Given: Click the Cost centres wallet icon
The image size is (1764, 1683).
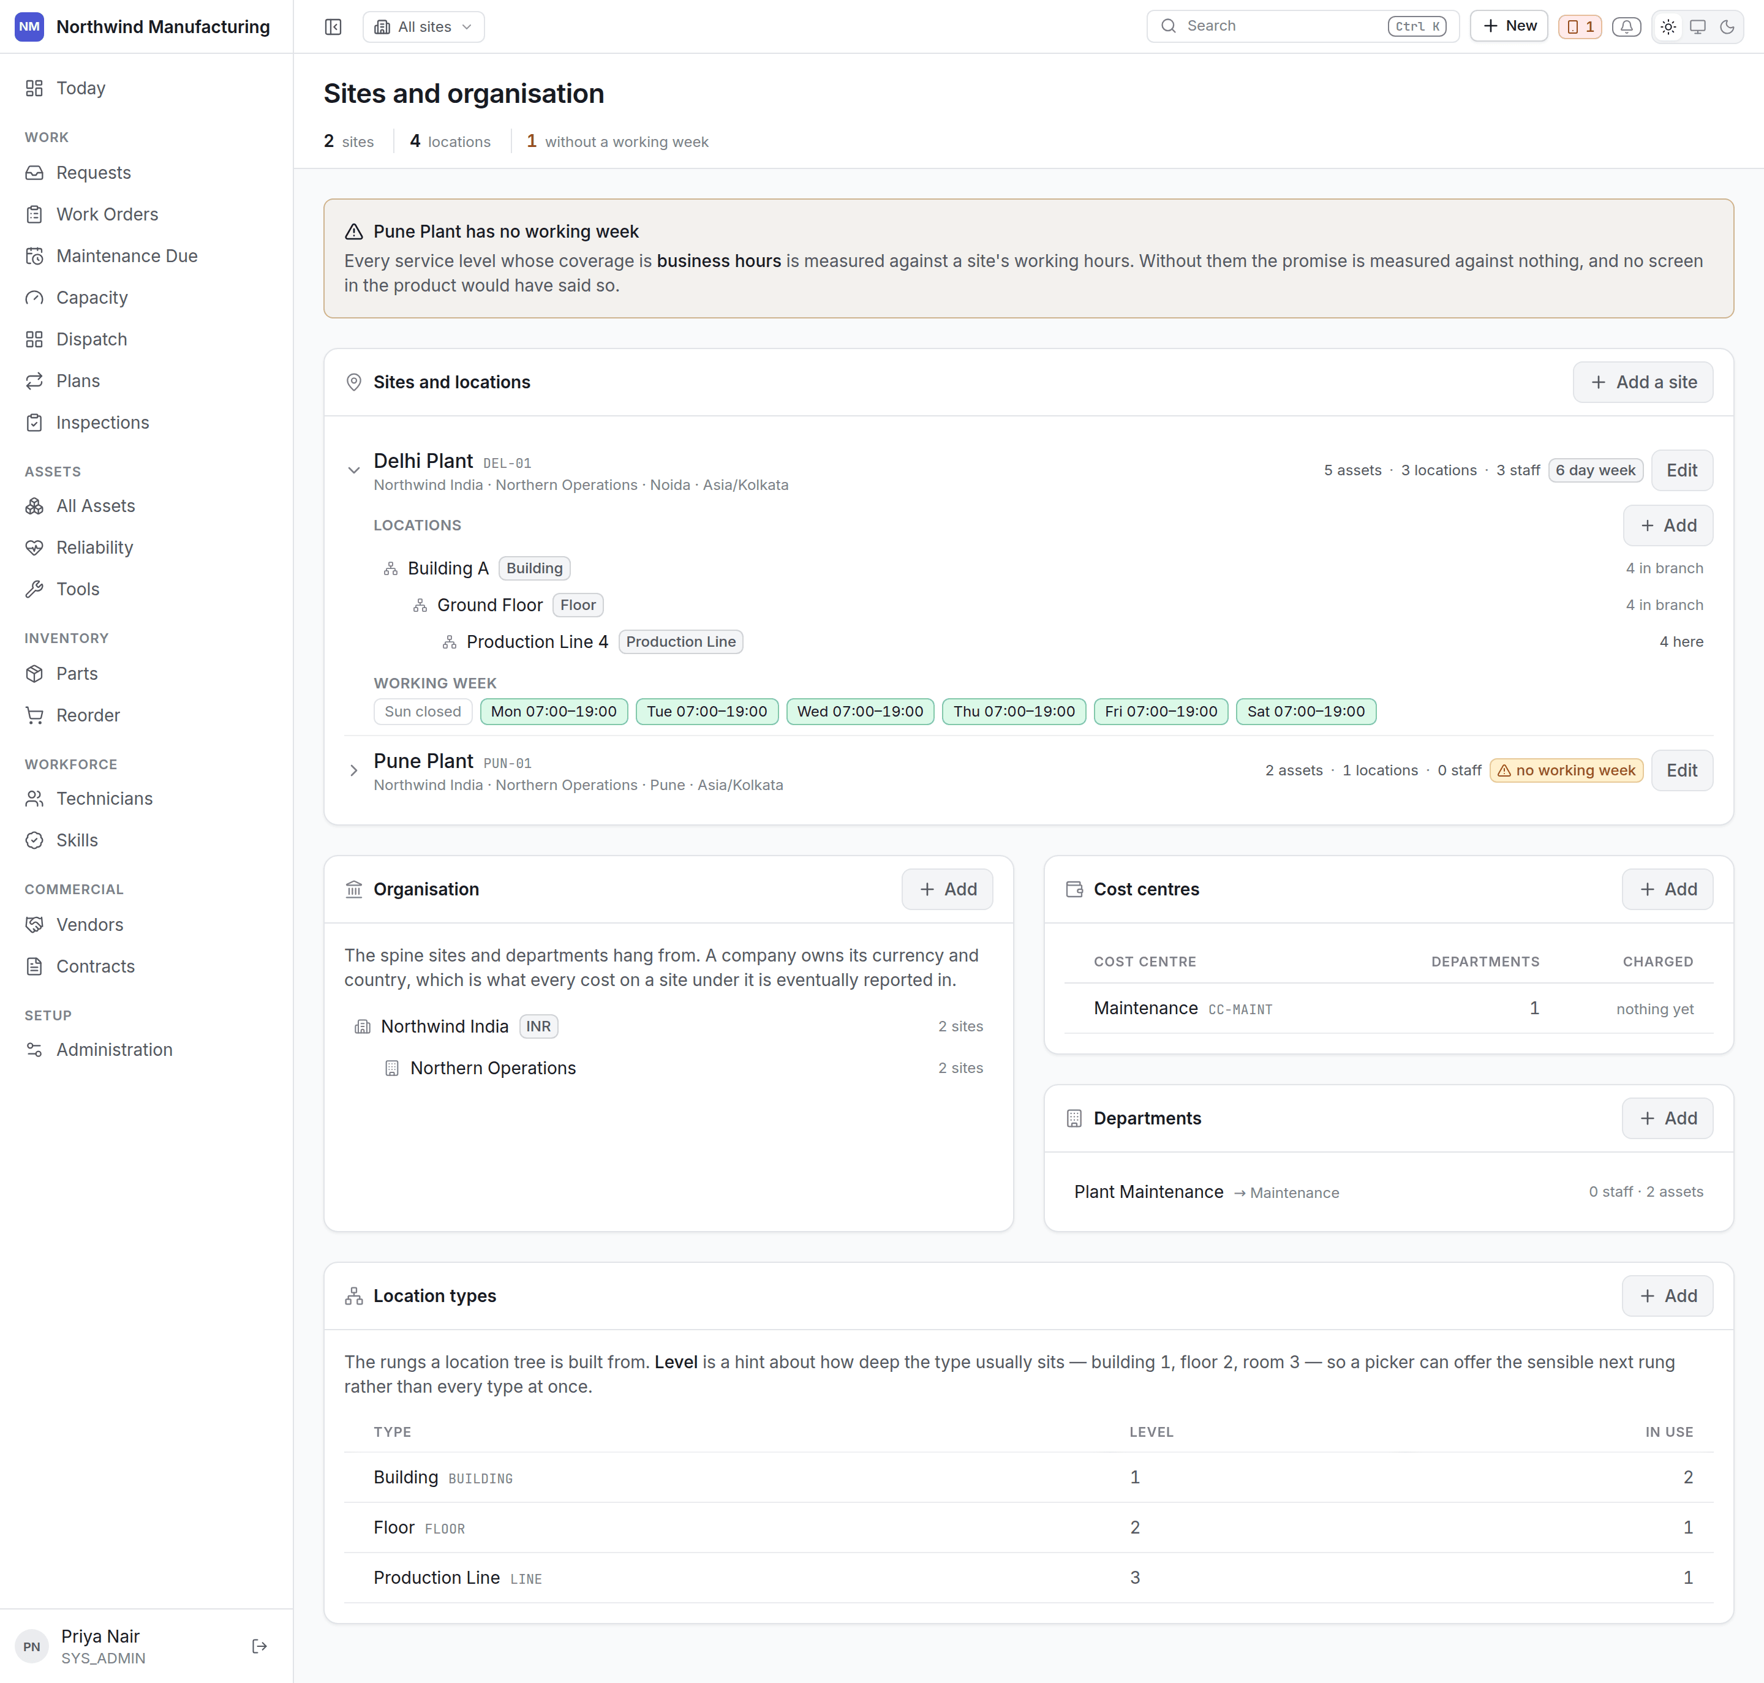Looking at the screenshot, I should coord(1074,889).
